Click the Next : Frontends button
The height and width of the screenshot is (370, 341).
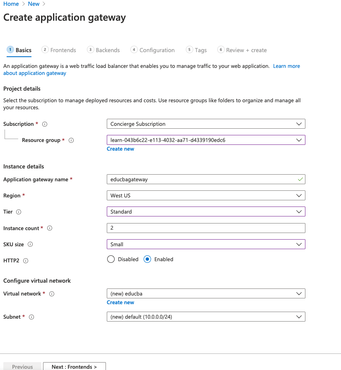(x=74, y=367)
